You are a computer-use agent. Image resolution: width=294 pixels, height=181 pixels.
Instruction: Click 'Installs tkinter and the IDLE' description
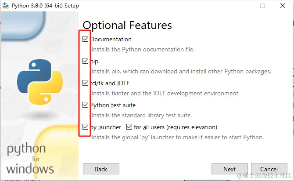[x=165, y=93]
